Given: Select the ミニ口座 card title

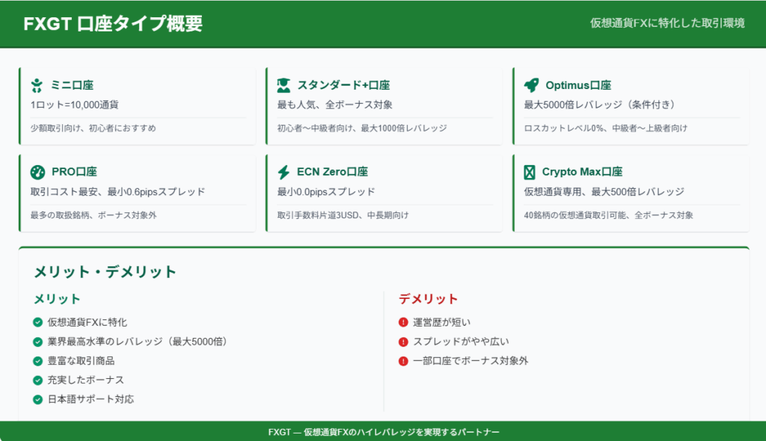Looking at the screenshot, I should click(72, 85).
